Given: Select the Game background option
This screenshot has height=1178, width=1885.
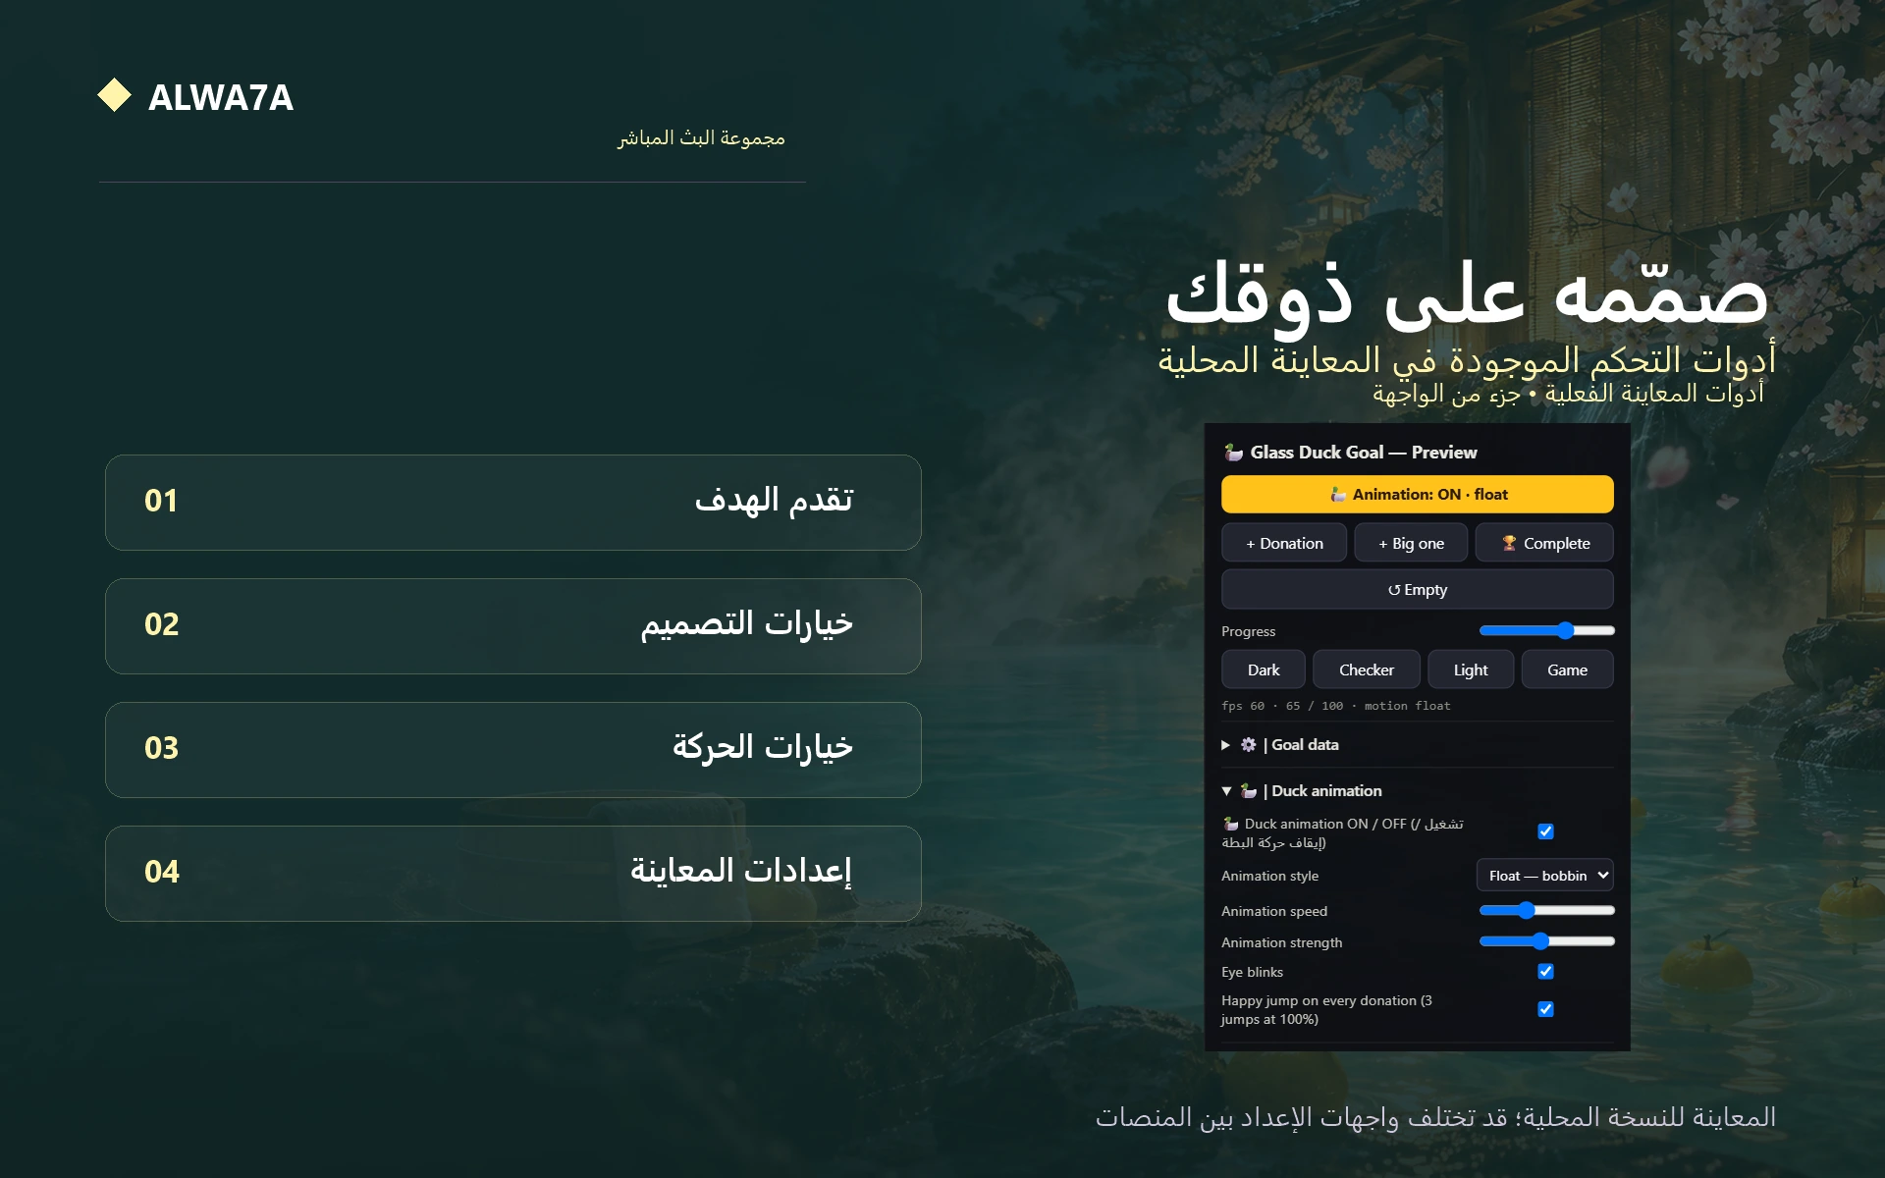Looking at the screenshot, I should (x=1567, y=669).
